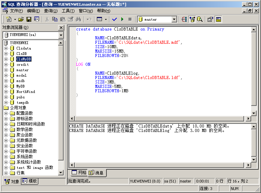Switch to the 对象 tab
Screen dimensions: 261x193
click(x=12, y=181)
